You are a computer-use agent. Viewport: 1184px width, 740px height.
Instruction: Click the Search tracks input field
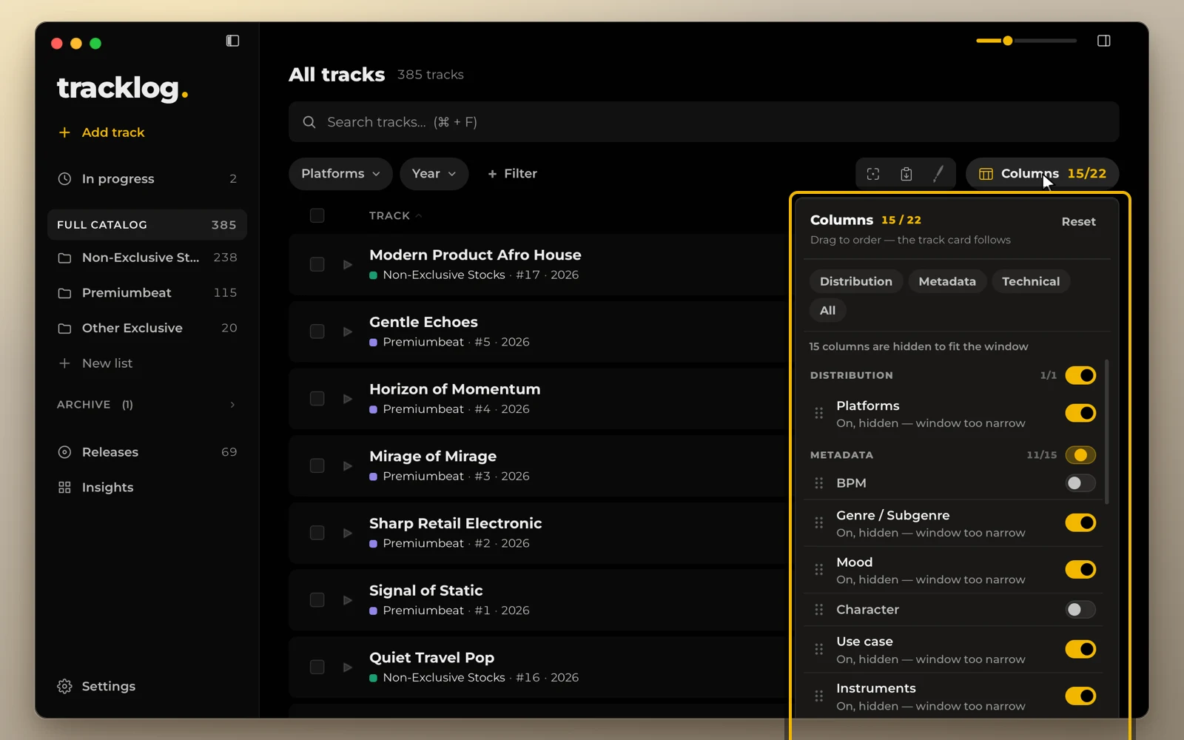point(704,122)
